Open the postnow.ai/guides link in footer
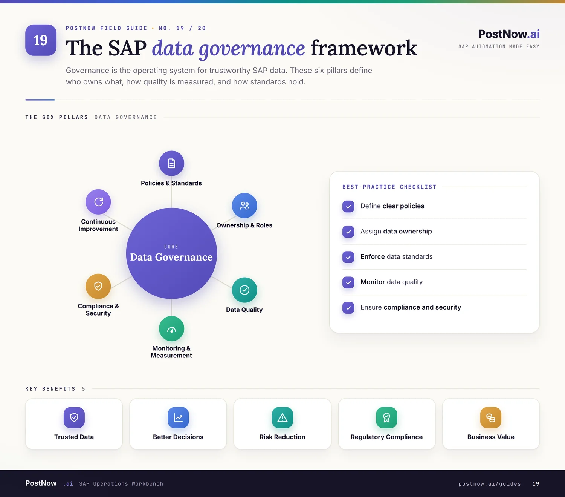 pos(490,484)
